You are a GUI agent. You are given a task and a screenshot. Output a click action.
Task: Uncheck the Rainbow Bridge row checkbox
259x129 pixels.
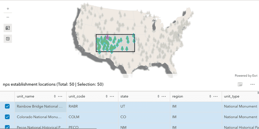(7, 106)
